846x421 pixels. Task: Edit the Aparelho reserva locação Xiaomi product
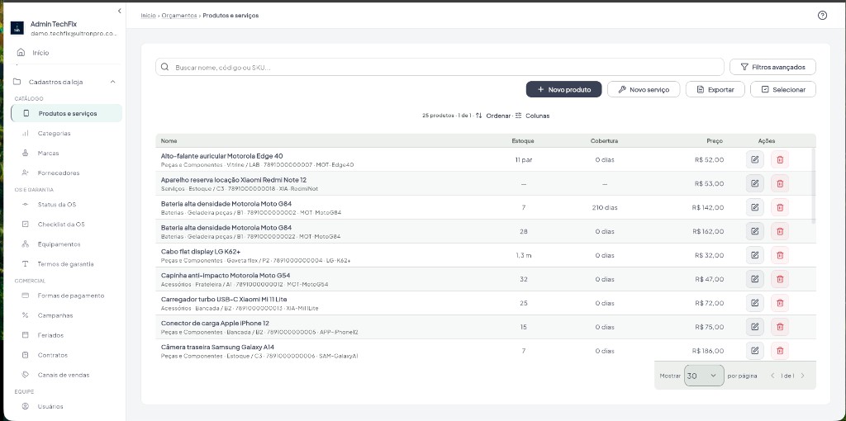click(x=755, y=183)
